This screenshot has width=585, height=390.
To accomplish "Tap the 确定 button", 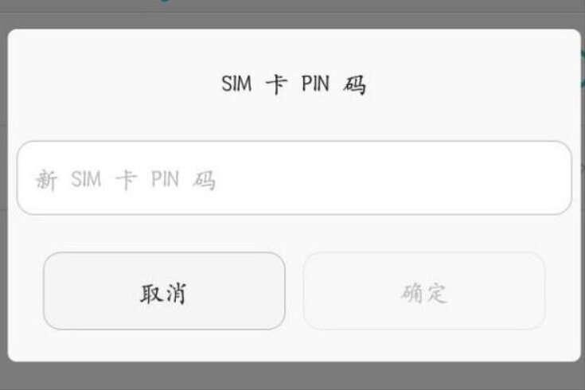I will click(x=424, y=291).
